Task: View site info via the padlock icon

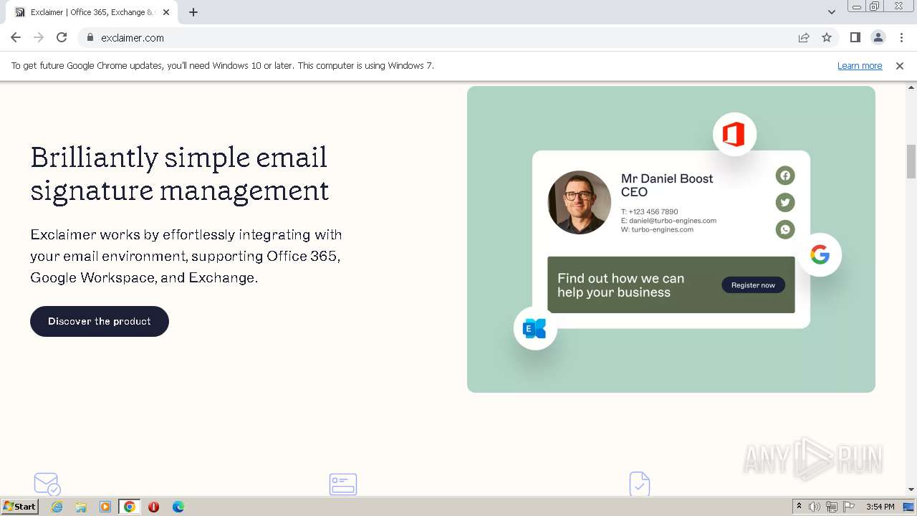Action: coord(90,37)
